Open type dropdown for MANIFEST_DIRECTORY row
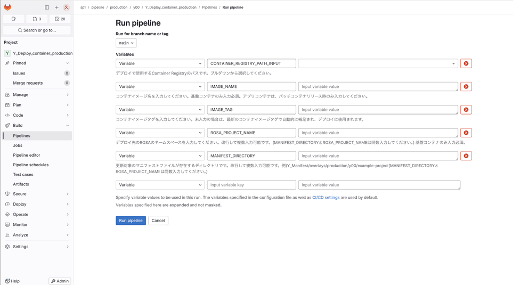Viewport: 513px width, 285px height. tap(160, 156)
